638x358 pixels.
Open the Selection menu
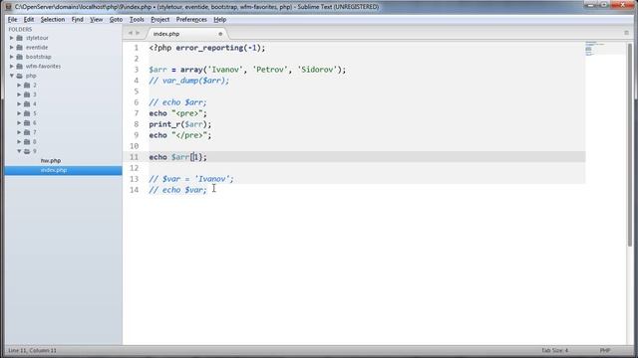tap(53, 20)
